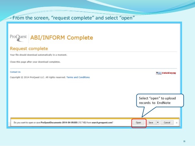
Task: Click the Save button in download bar
Action: coord(151,123)
